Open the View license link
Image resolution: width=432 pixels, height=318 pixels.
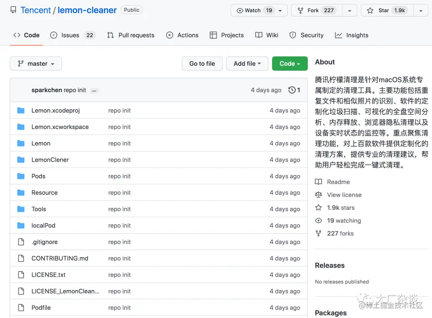[344, 195]
